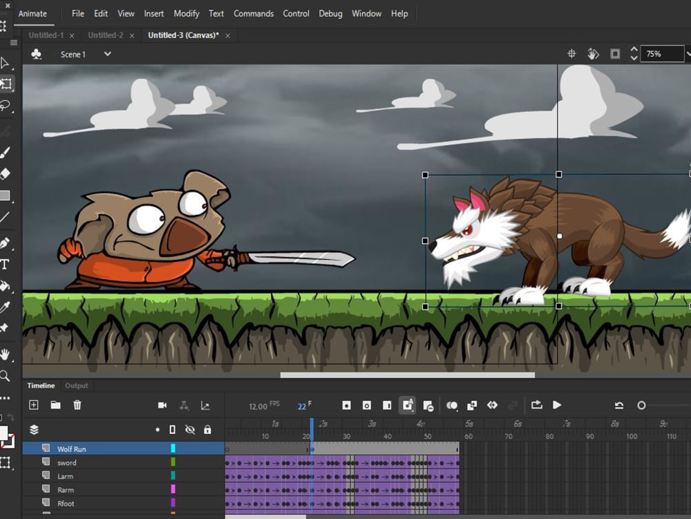
Task: Open the Control menu
Action: [296, 14]
